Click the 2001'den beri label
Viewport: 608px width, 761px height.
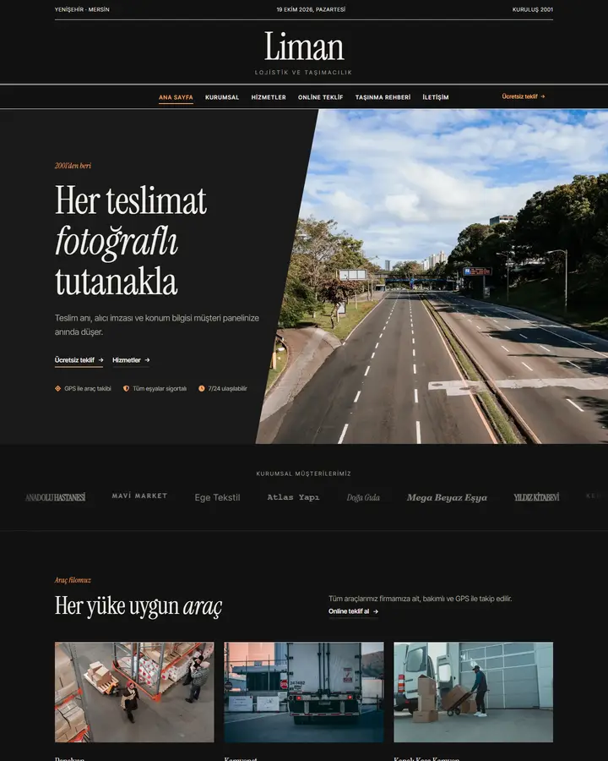coord(73,166)
